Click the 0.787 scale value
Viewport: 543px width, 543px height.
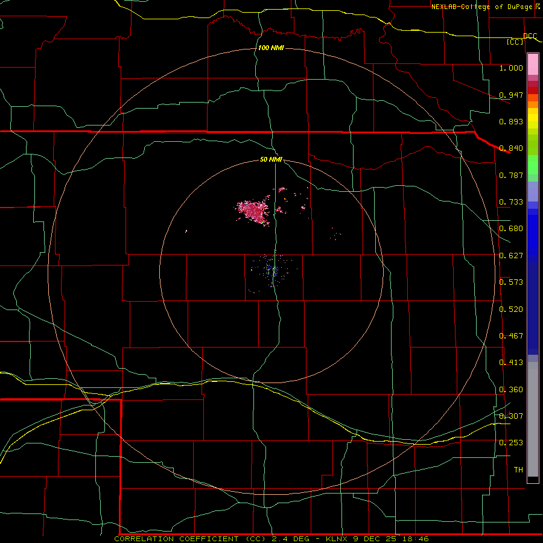[x=511, y=175]
